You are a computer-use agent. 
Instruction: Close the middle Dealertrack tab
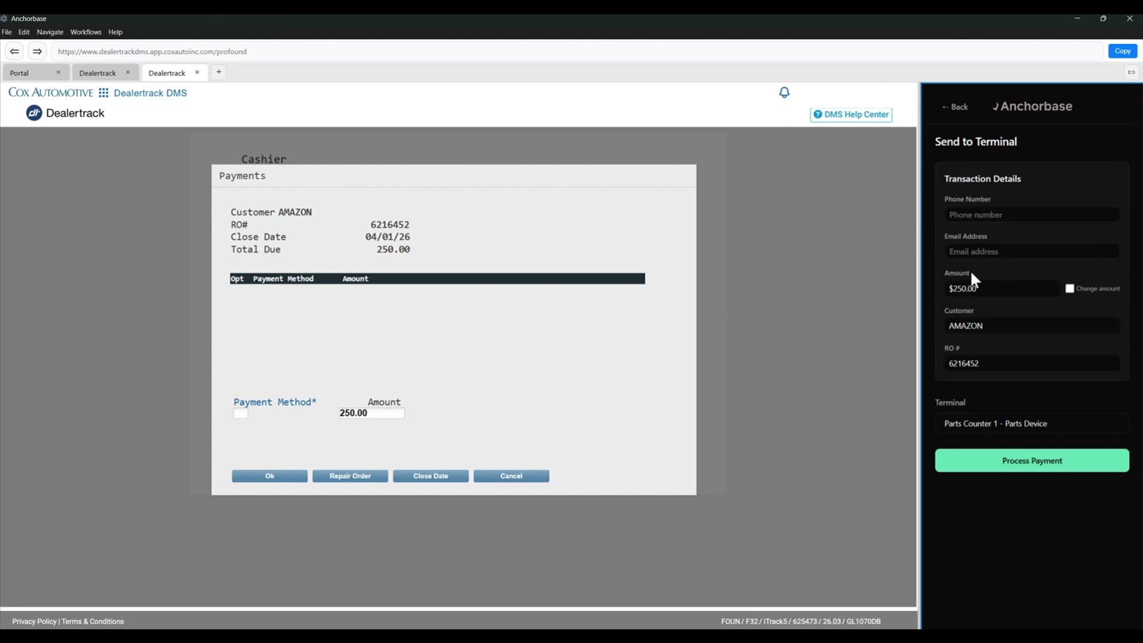(x=127, y=73)
